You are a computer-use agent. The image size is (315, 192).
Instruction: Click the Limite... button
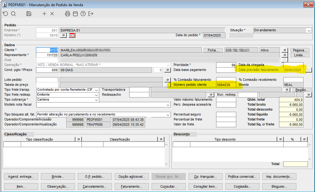coord(300,55)
